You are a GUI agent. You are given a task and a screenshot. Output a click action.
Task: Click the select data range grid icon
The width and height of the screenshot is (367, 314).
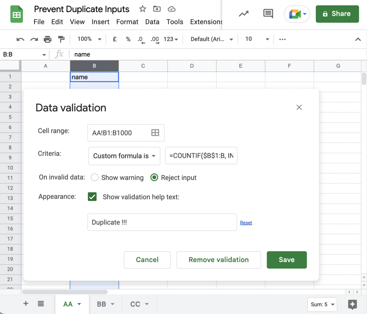[x=155, y=133]
